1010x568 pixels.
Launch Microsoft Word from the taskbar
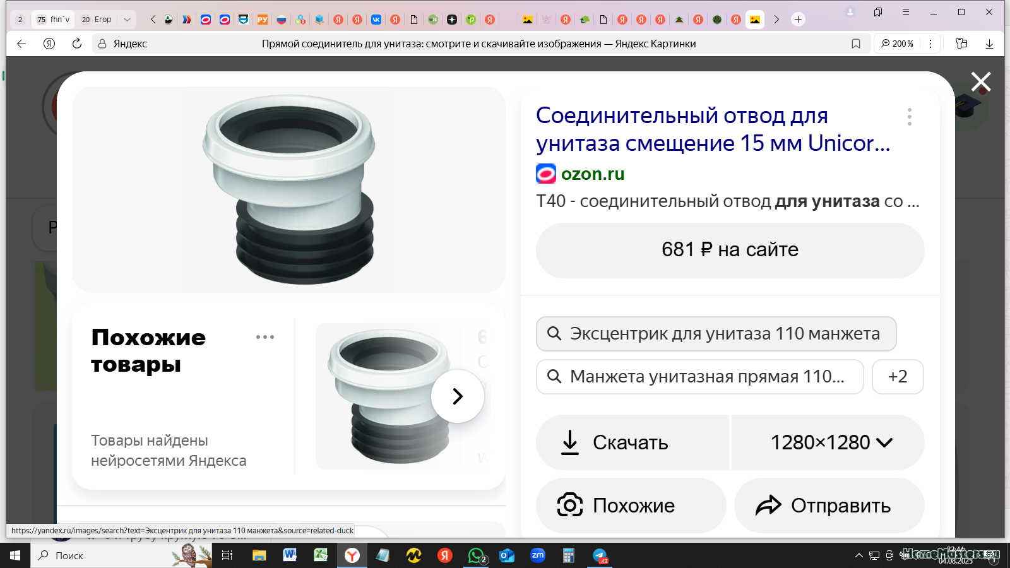point(290,555)
